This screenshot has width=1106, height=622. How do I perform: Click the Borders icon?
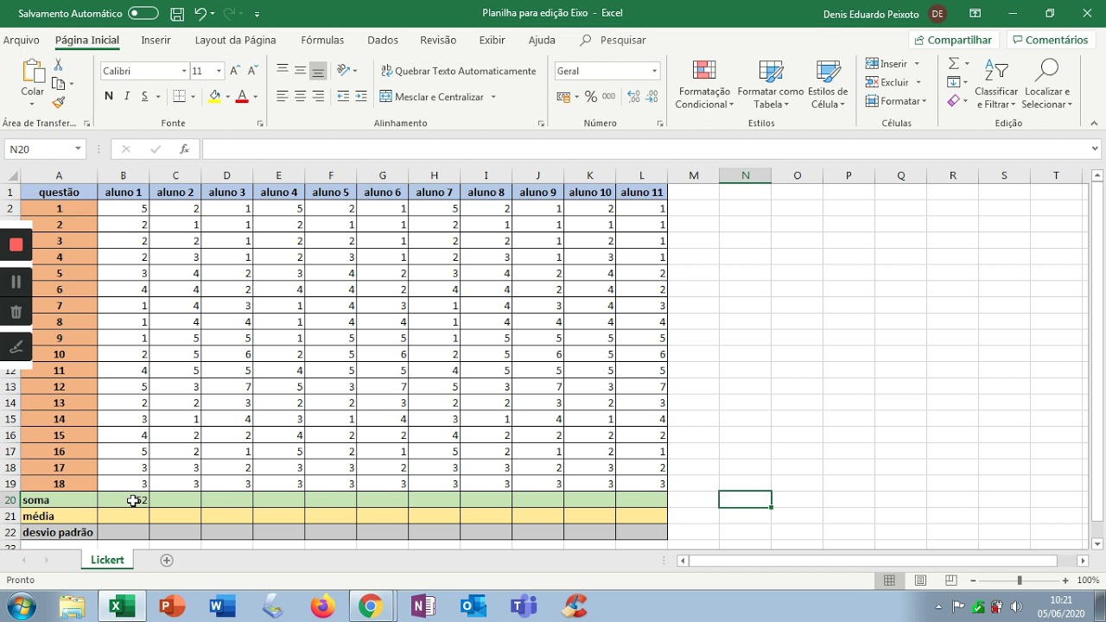(179, 97)
